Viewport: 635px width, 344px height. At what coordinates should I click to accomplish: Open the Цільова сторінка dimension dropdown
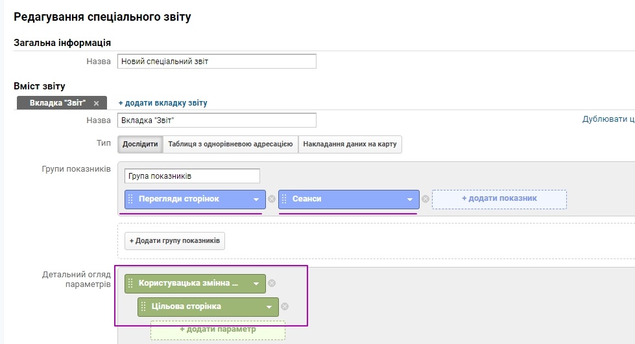(269, 307)
